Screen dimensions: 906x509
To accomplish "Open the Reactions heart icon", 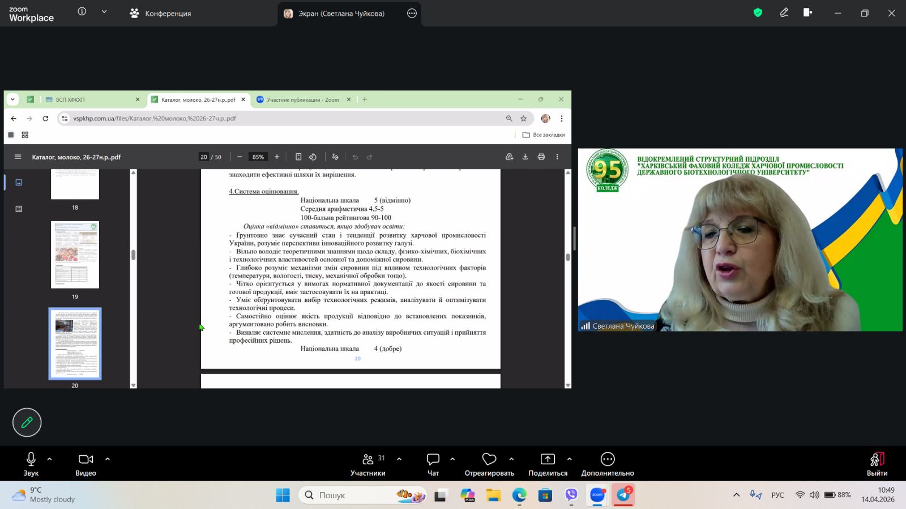I will [489, 459].
